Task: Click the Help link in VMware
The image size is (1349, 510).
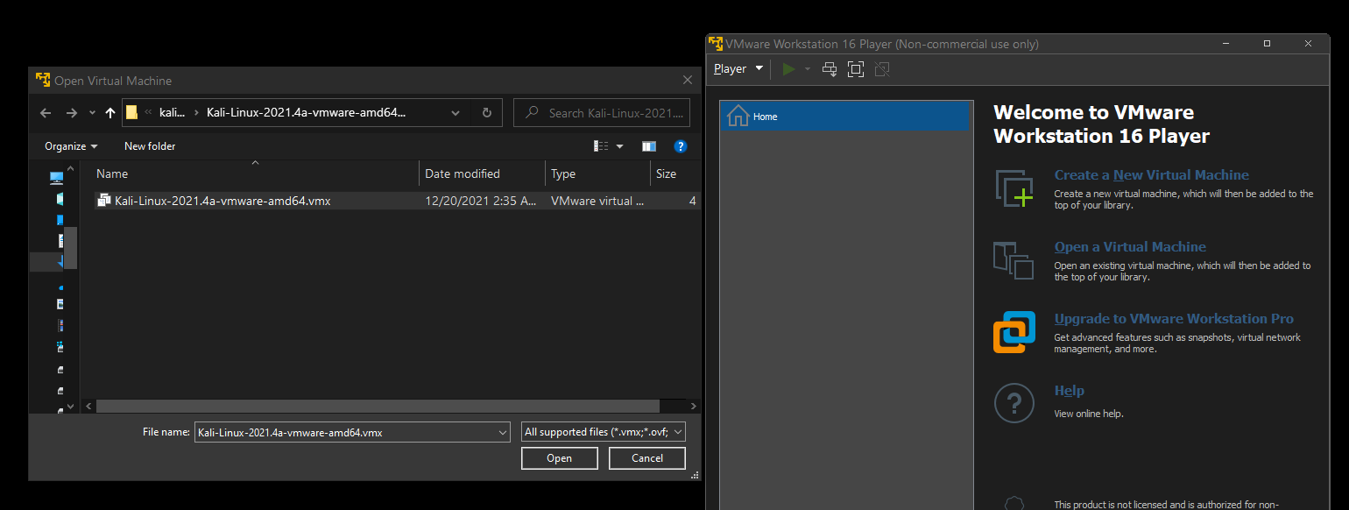Action: pos(1069,391)
